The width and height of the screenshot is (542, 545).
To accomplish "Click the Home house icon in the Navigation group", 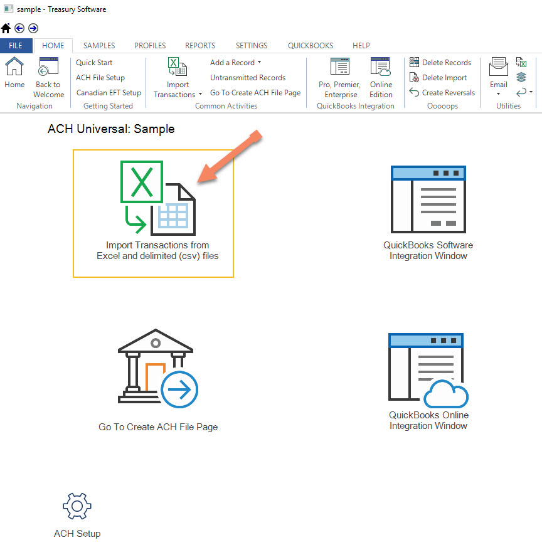I will coord(14,66).
